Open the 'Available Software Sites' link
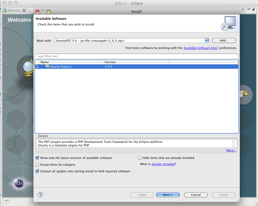Screen dimensions: 258x206 pyautogui.click(x=201, y=48)
